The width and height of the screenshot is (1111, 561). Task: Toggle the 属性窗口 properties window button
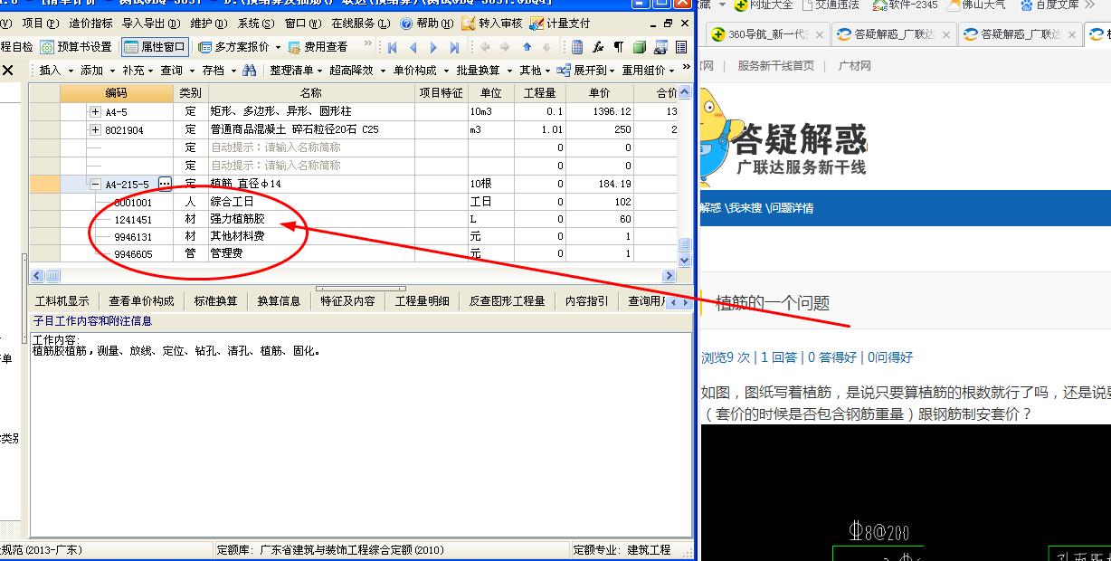(155, 47)
